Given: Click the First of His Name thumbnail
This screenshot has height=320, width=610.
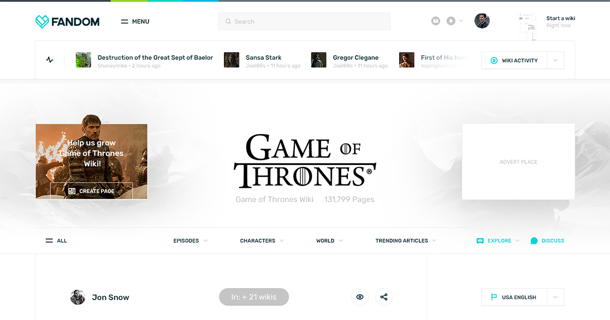Looking at the screenshot, I should (407, 60).
